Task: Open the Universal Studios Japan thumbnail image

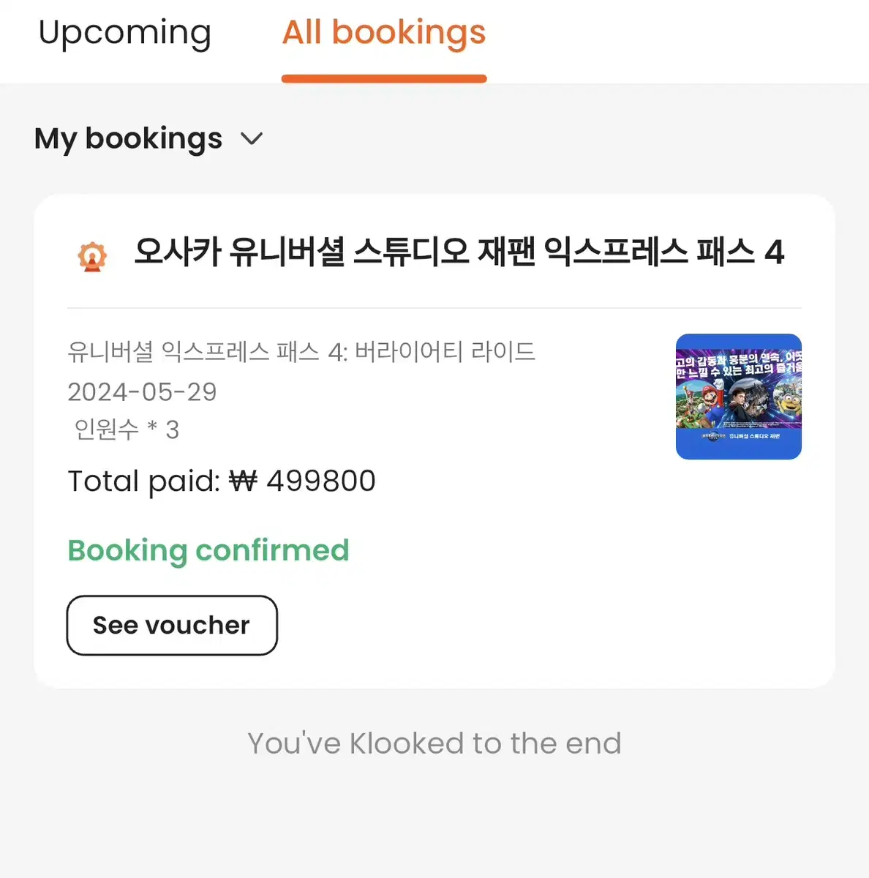Action: click(739, 397)
